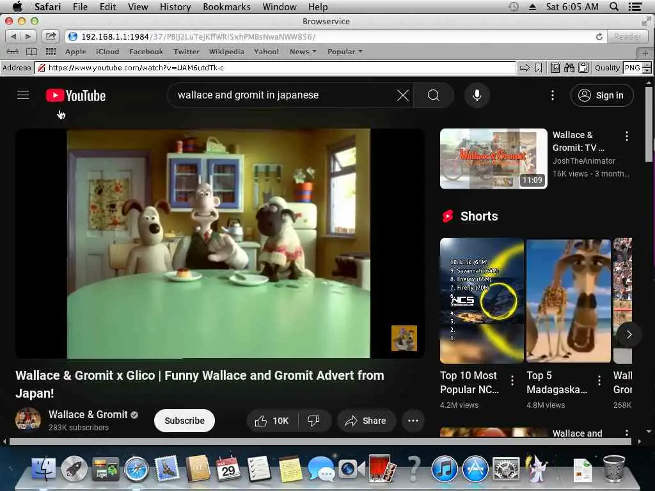Open the YouTube hamburger guide menu
655x491 pixels.
click(23, 95)
